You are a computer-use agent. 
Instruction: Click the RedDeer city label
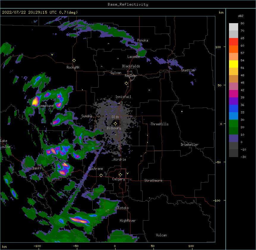pos(131,76)
